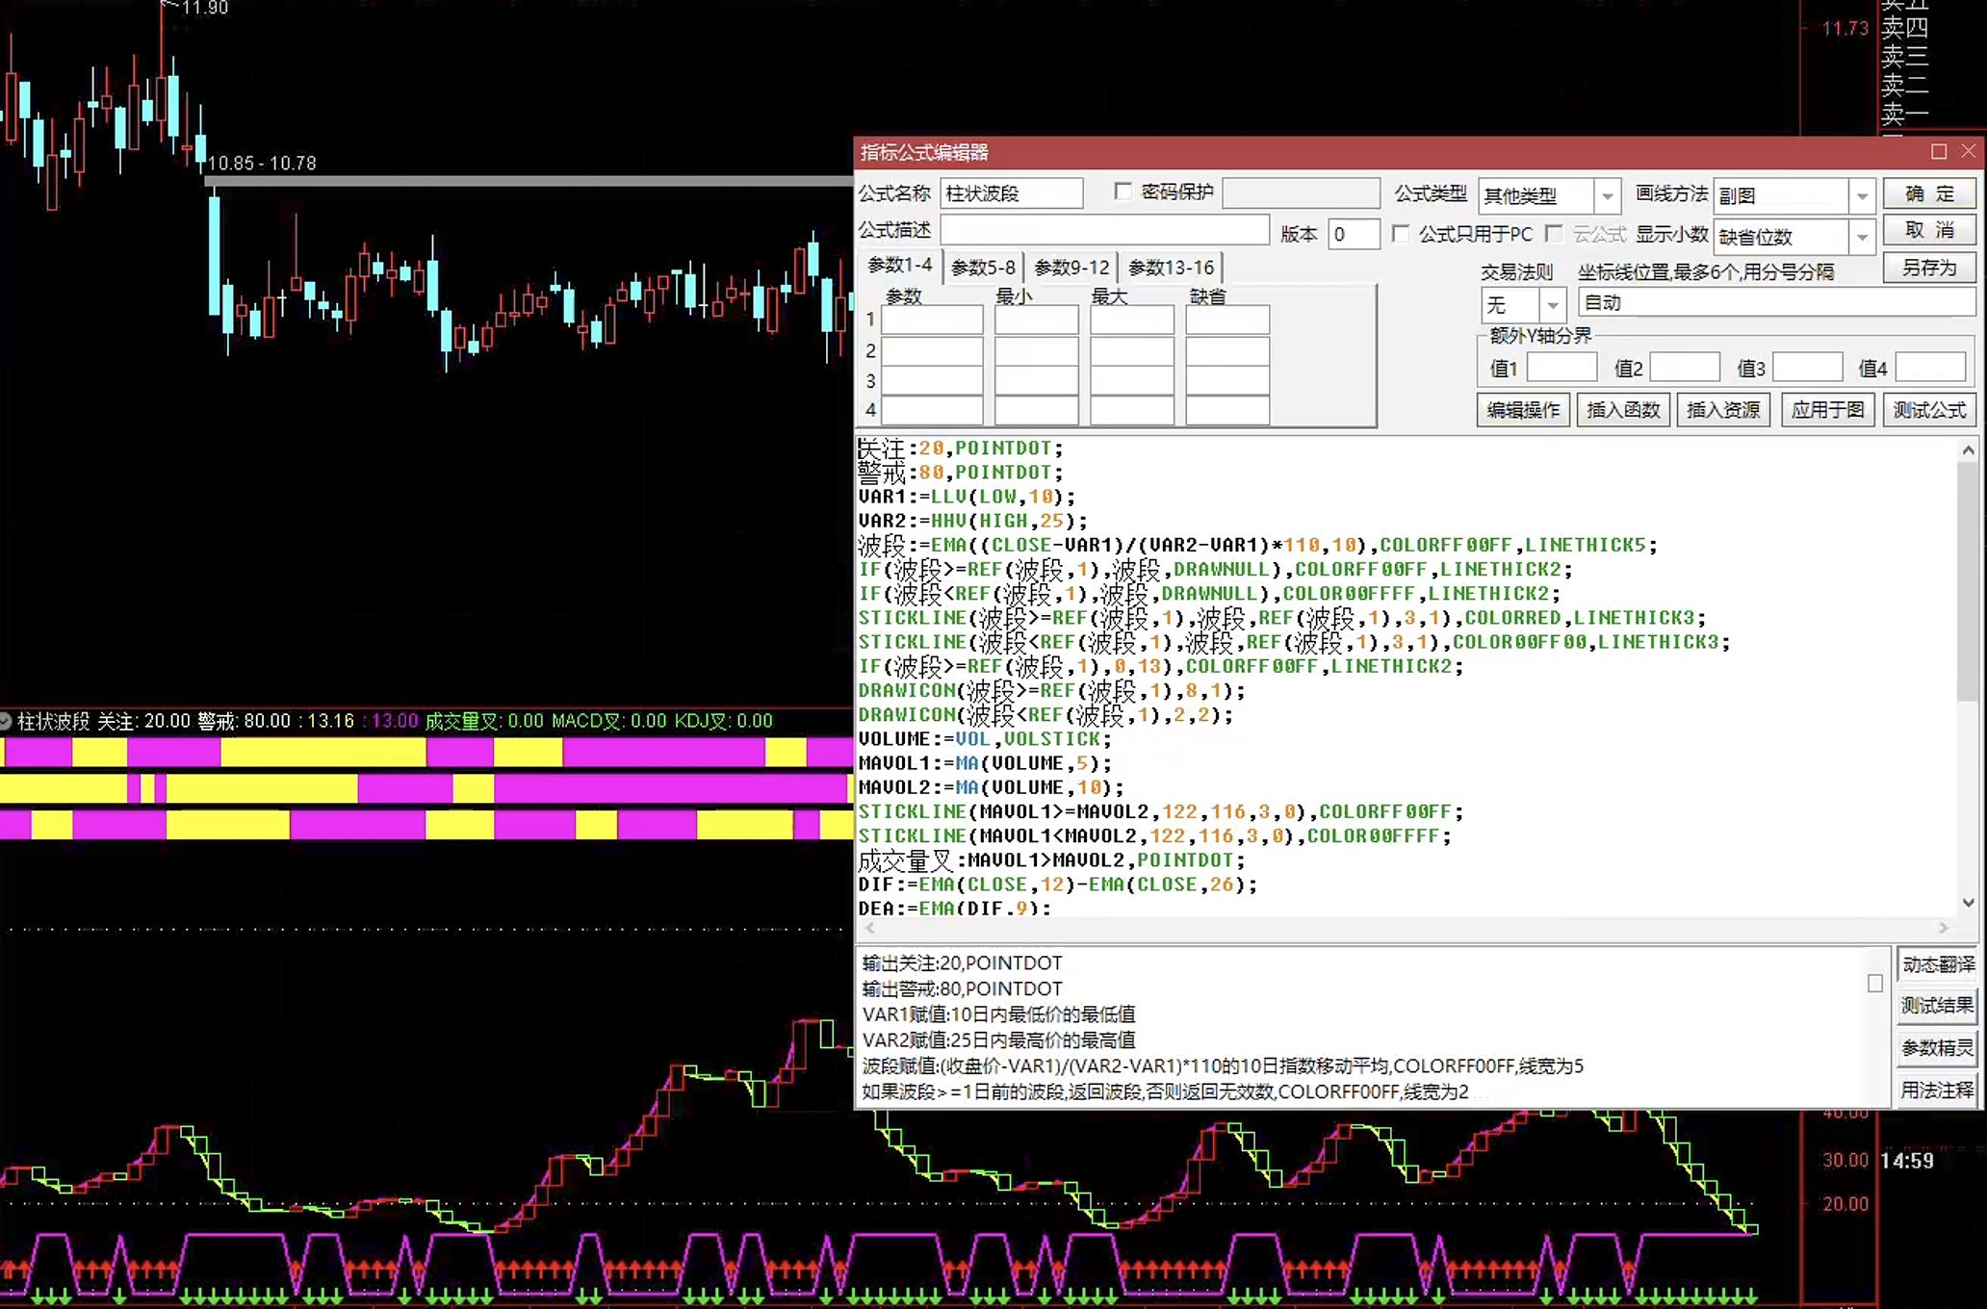Click the 另存为 button

(x=1929, y=268)
